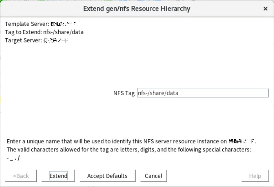This screenshot has width=274, height=187.
Task: Click the Target Server value 待機系ノード
Action: [56, 40]
